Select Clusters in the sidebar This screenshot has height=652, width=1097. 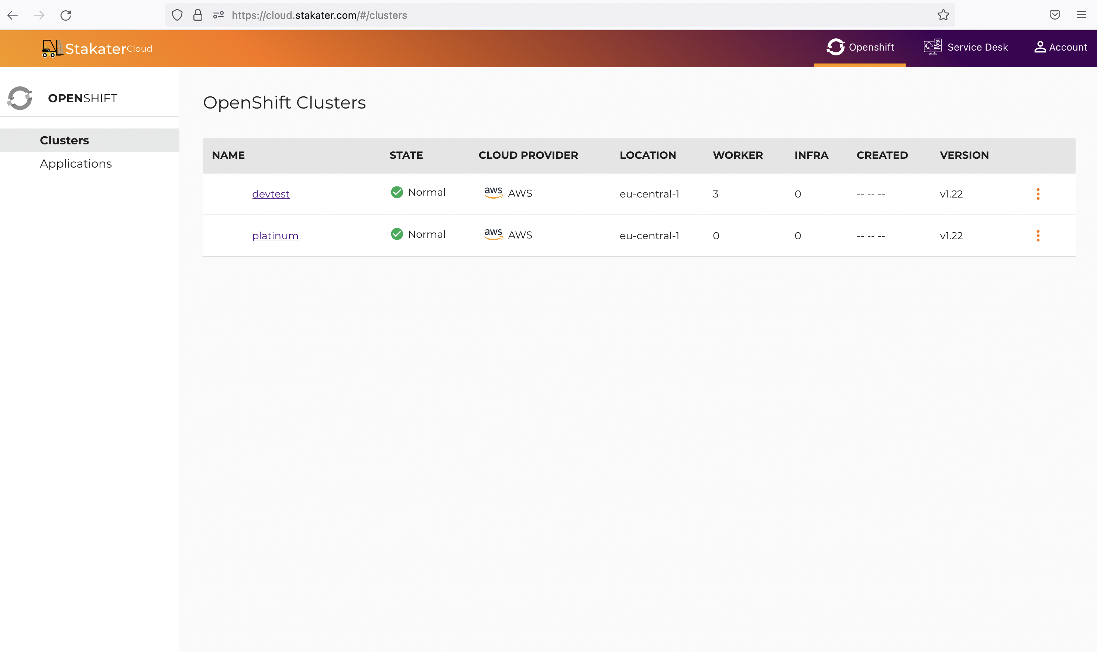click(65, 141)
